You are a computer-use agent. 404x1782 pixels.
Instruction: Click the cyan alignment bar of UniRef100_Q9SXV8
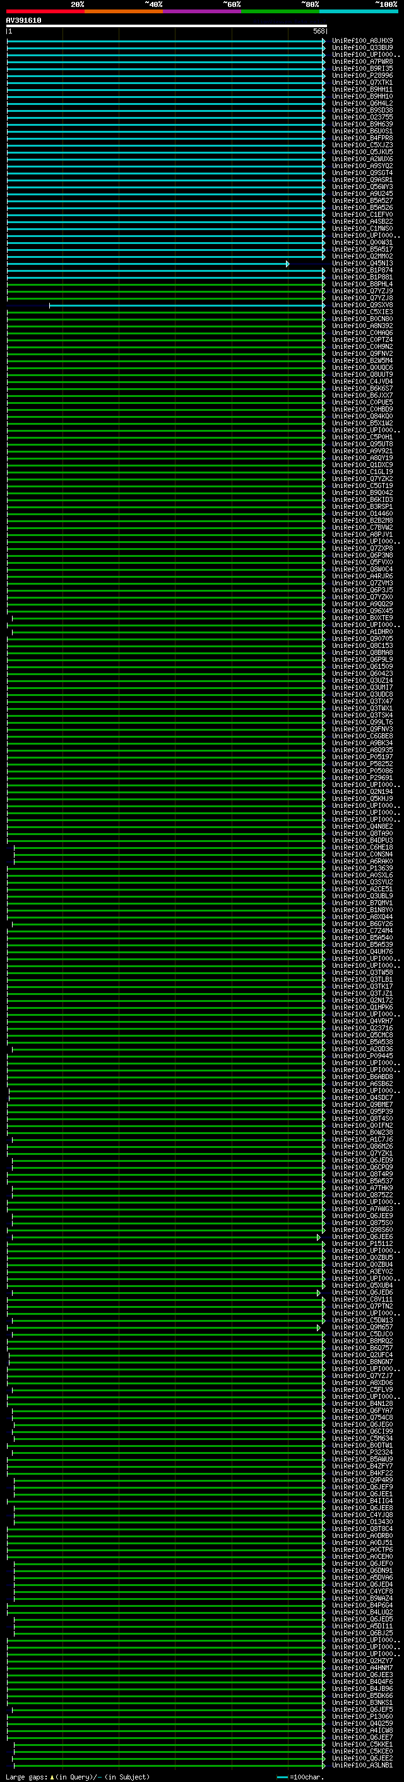[x=186, y=305]
